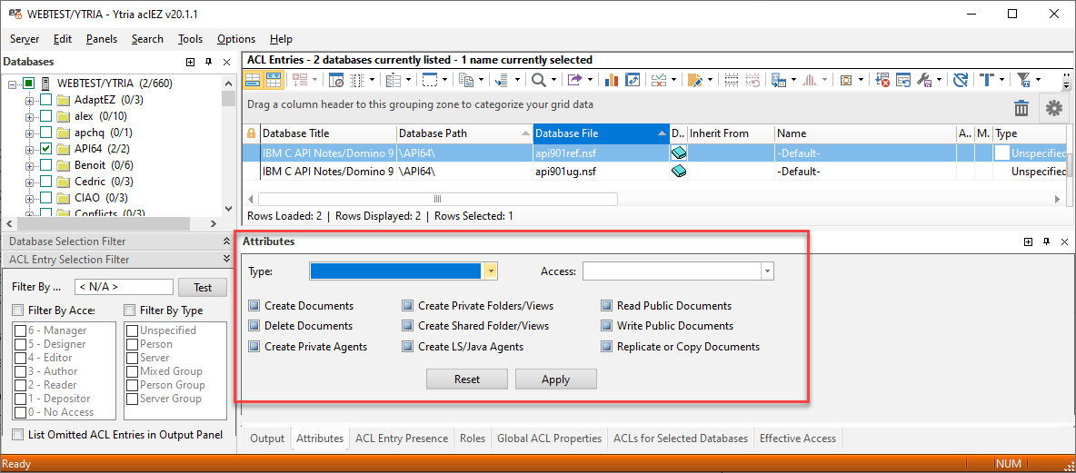Click the funnel filter icon in the toolbar
Viewport: 1076px width, 473px height.
pyautogui.click(x=1023, y=80)
